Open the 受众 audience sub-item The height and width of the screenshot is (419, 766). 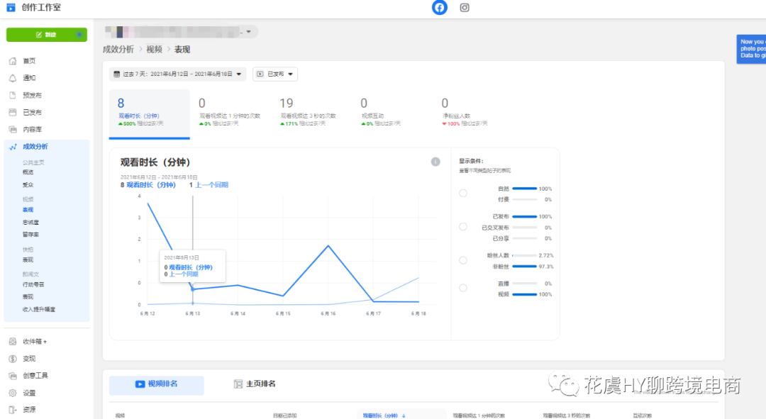(28, 185)
